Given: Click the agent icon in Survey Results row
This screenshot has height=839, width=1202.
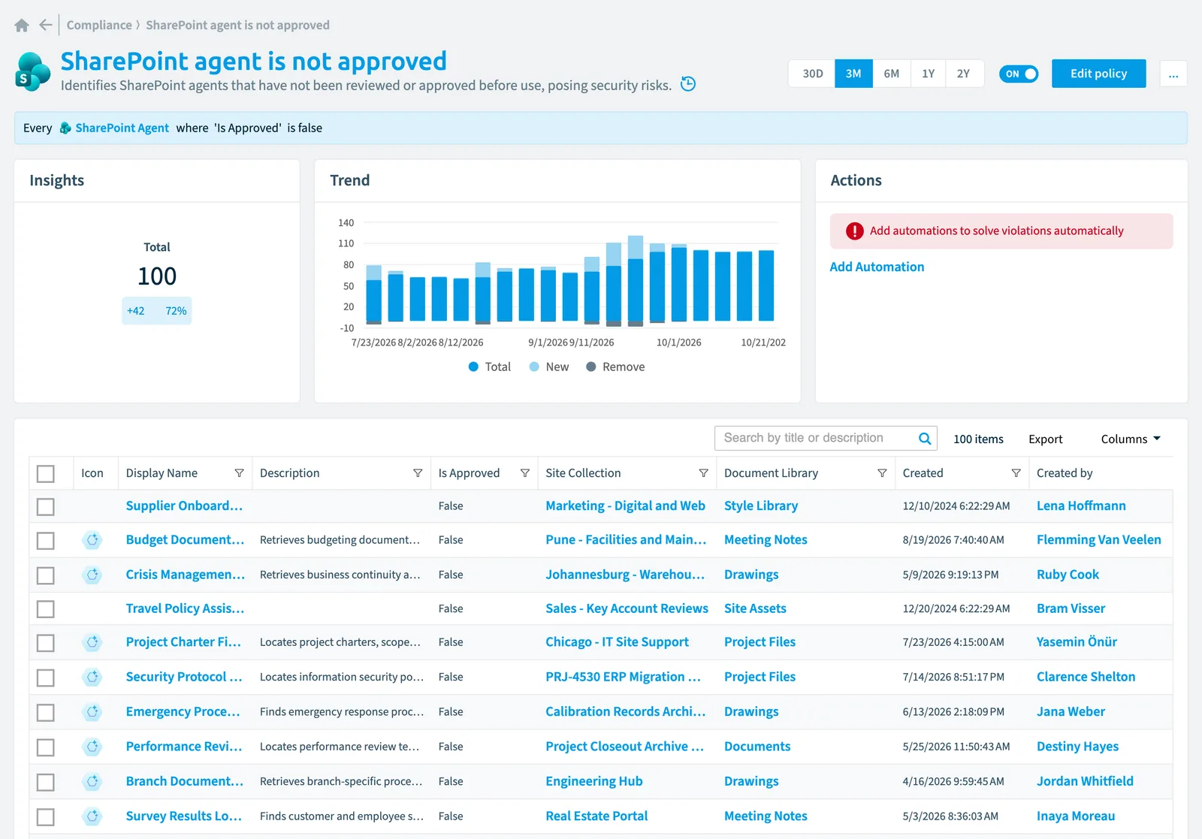Looking at the screenshot, I should [x=92, y=816].
